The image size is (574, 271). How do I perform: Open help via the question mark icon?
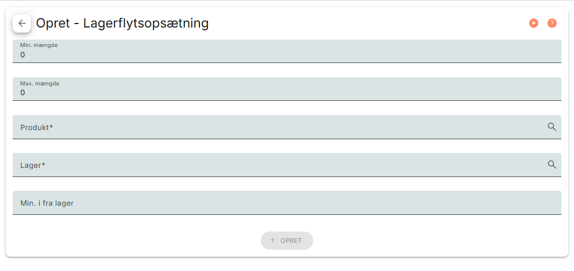(552, 23)
